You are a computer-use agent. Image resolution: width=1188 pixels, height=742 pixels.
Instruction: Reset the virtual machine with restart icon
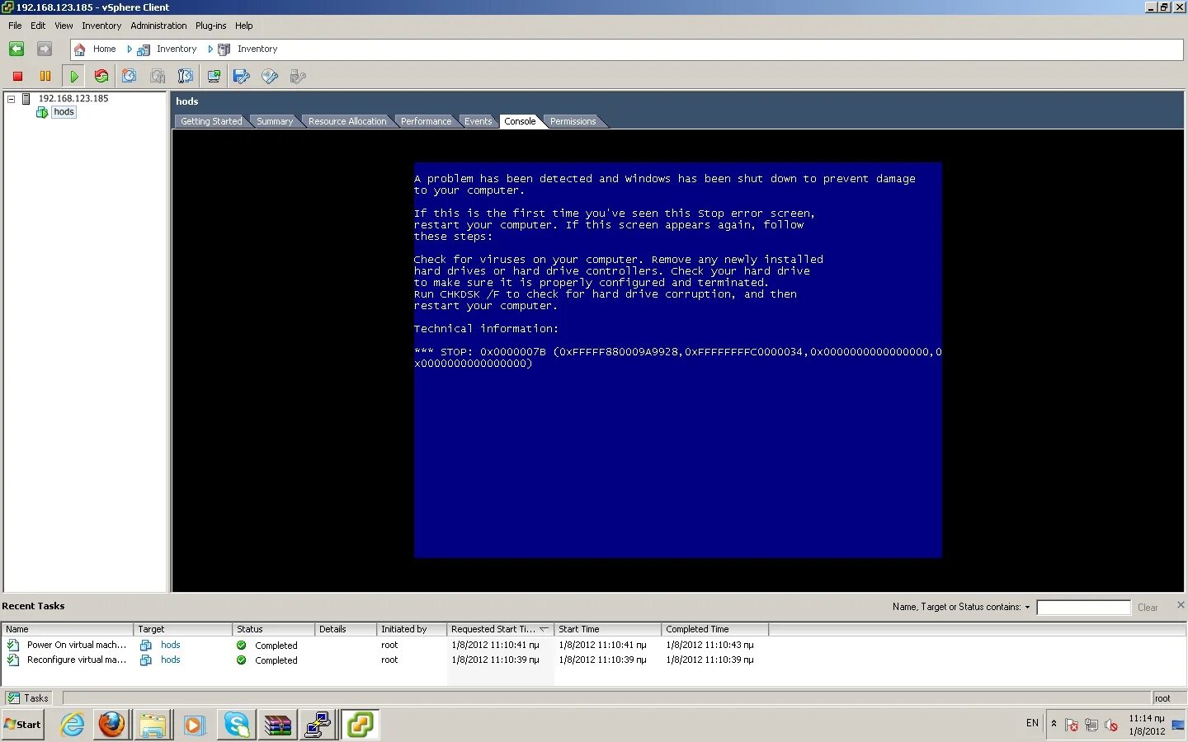[101, 77]
